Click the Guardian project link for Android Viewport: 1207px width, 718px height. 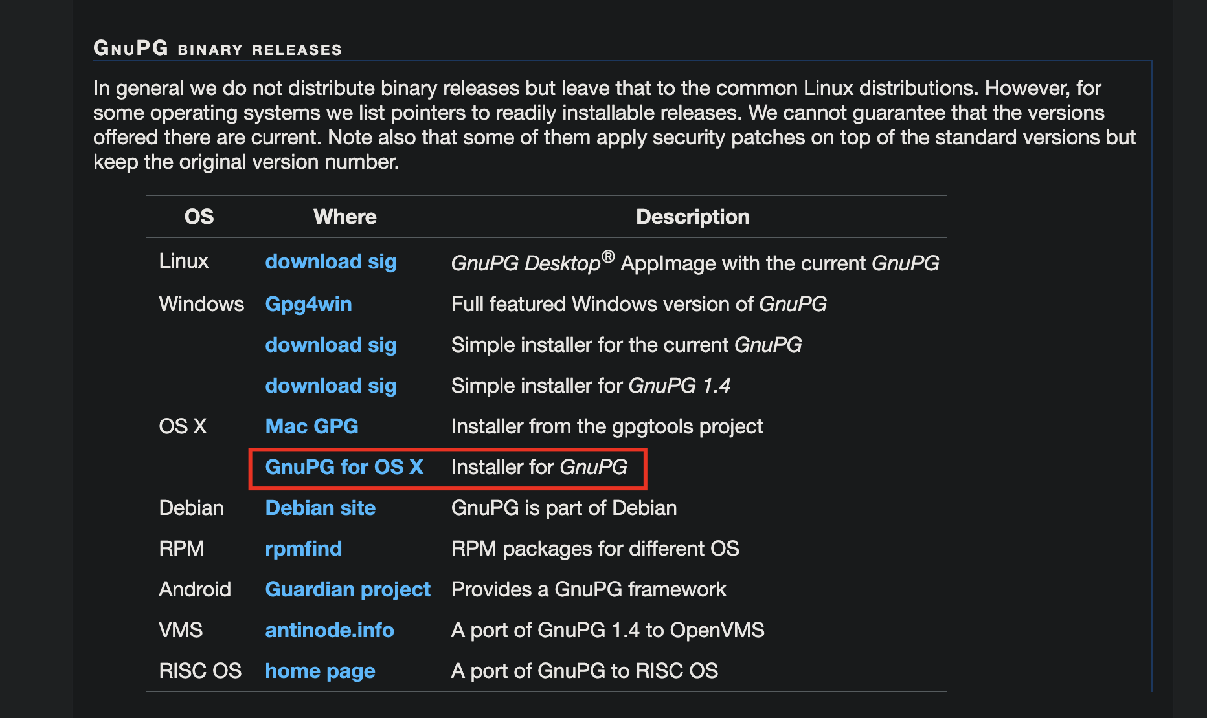click(348, 589)
